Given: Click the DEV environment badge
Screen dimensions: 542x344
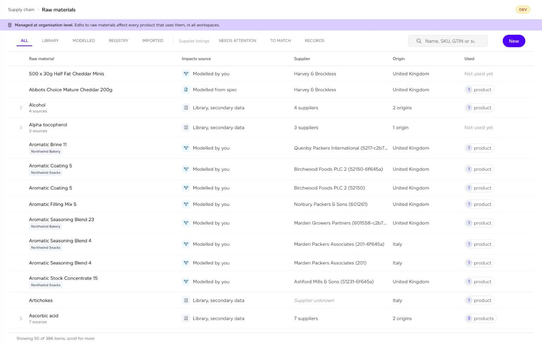Looking at the screenshot, I should (x=523, y=10).
